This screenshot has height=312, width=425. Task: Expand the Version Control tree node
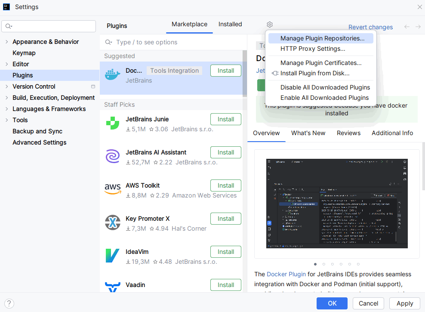[x=6, y=86]
